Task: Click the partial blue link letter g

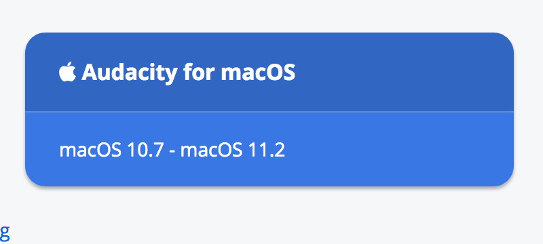Action: [x=5, y=234]
